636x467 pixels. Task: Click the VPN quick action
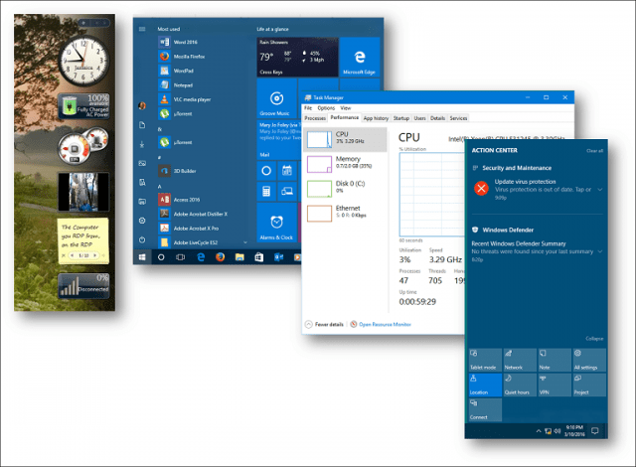(555, 385)
